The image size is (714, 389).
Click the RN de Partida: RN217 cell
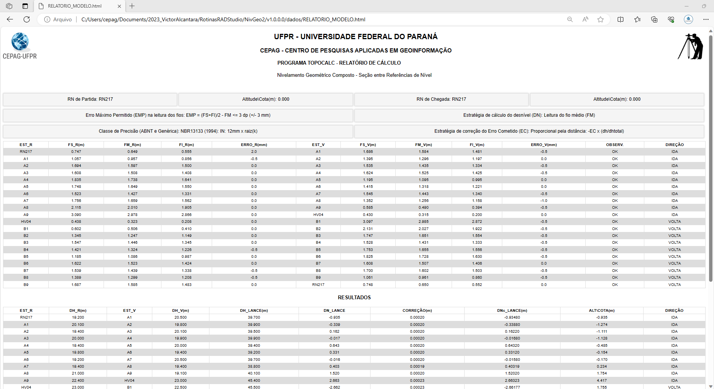(x=90, y=99)
